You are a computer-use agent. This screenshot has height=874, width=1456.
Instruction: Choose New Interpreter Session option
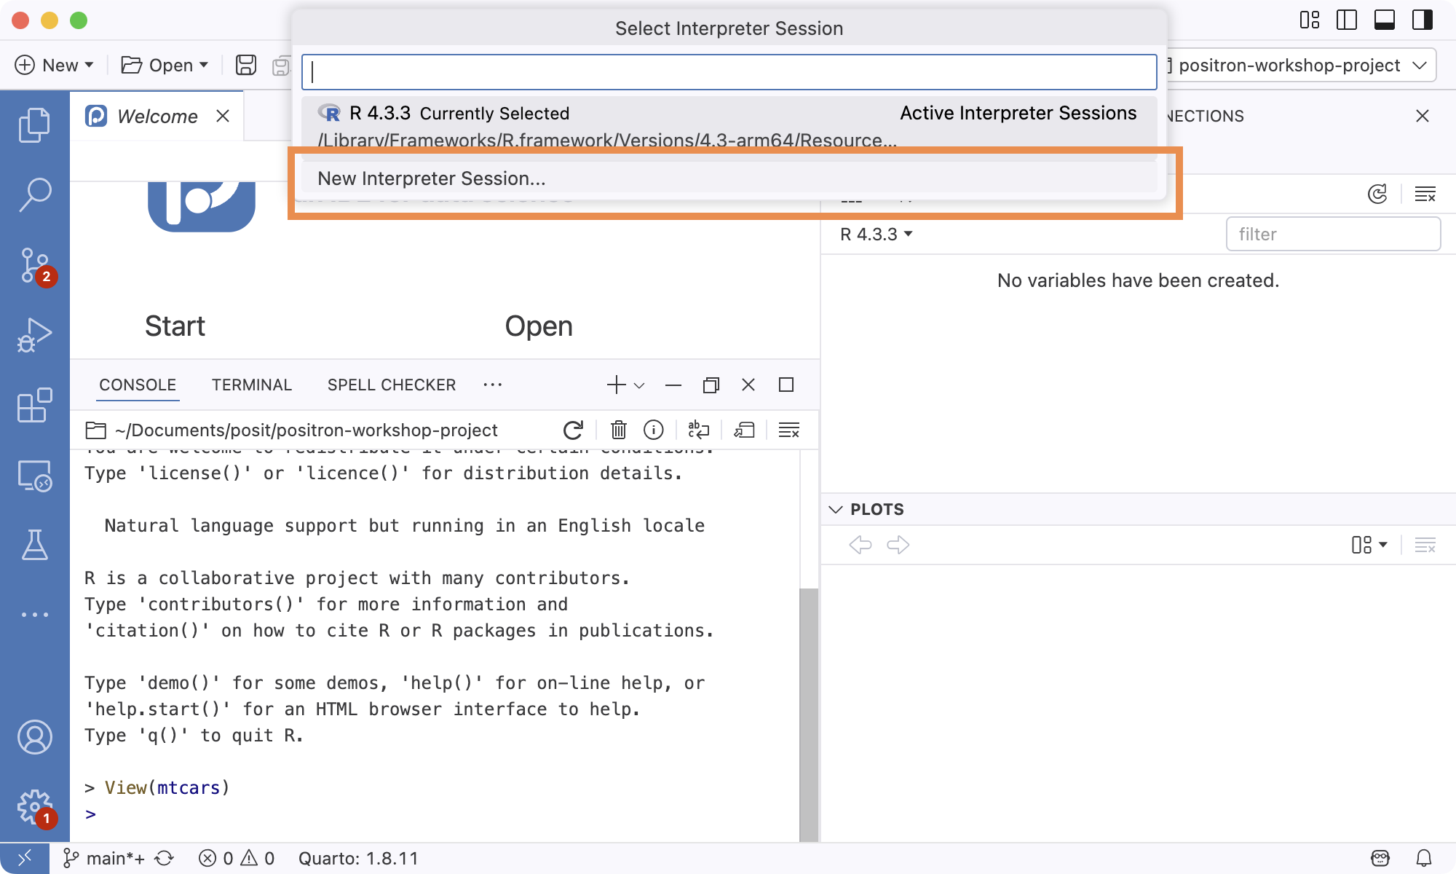click(x=729, y=178)
